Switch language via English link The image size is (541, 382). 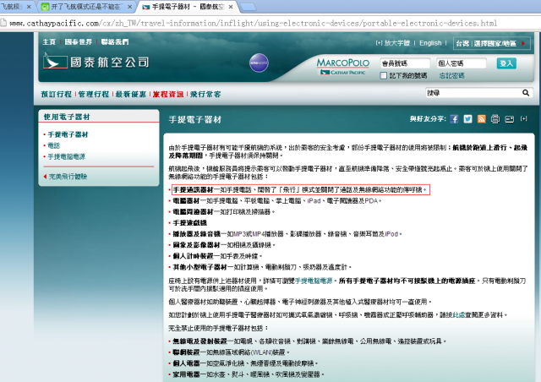(430, 43)
